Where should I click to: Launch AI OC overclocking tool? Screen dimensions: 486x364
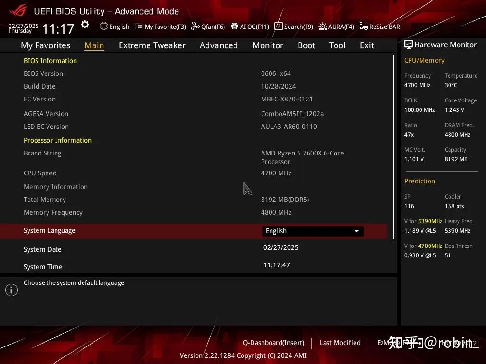point(250,27)
